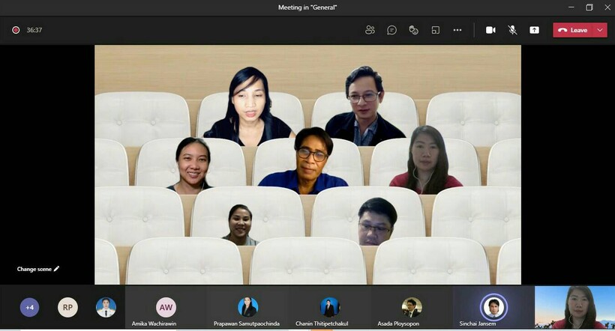This screenshot has width=615, height=331.
Task: Open the meeting chat
Action: click(391, 30)
